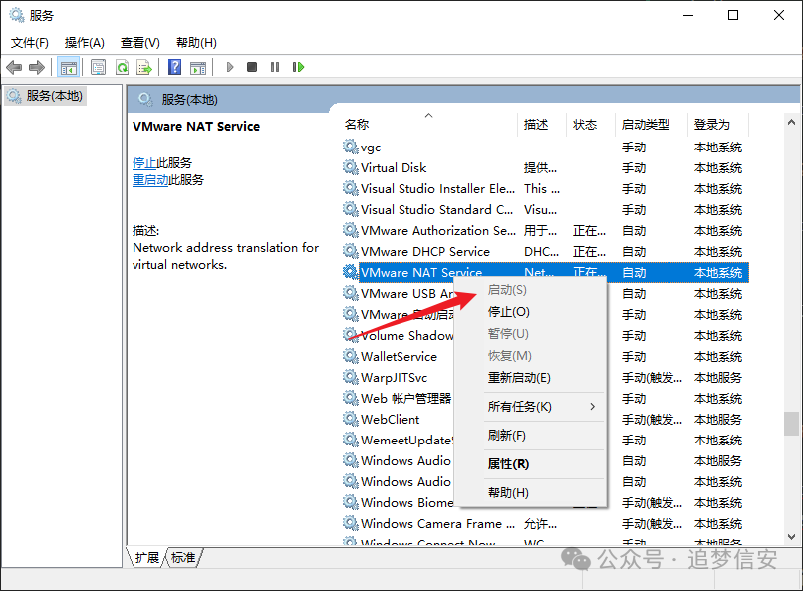
Task: Open the 帮助(H) menu in menu bar
Action: click(196, 43)
